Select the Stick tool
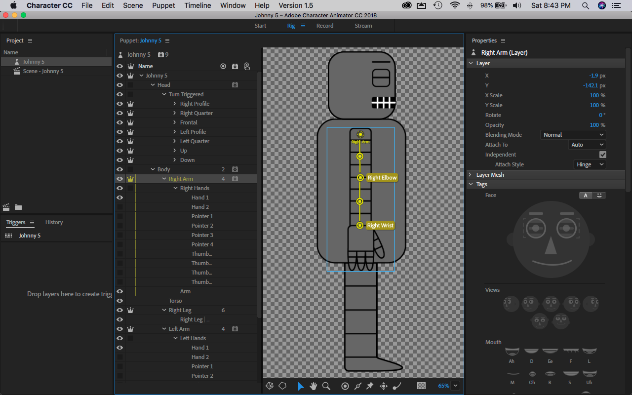The width and height of the screenshot is (632, 395). click(358, 386)
